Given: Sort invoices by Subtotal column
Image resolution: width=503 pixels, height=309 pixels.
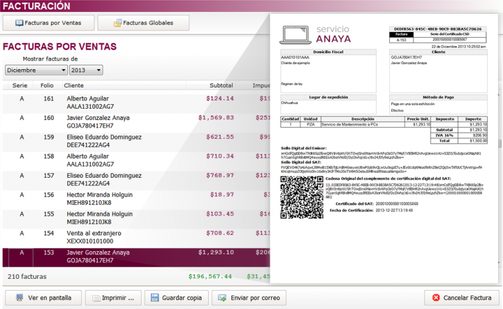Looking at the screenshot, I should 221,85.
